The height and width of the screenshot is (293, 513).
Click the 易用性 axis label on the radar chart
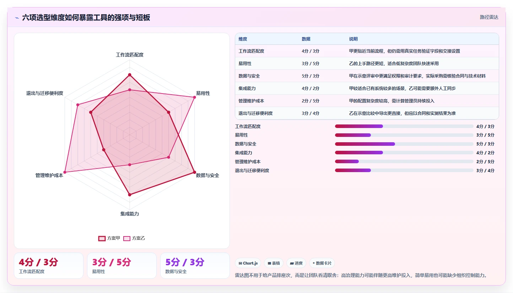point(203,93)
